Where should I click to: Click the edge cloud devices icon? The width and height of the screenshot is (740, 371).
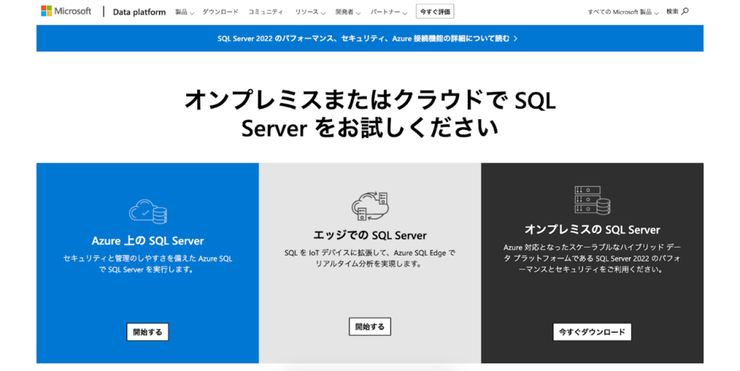(x=370, y=206)
